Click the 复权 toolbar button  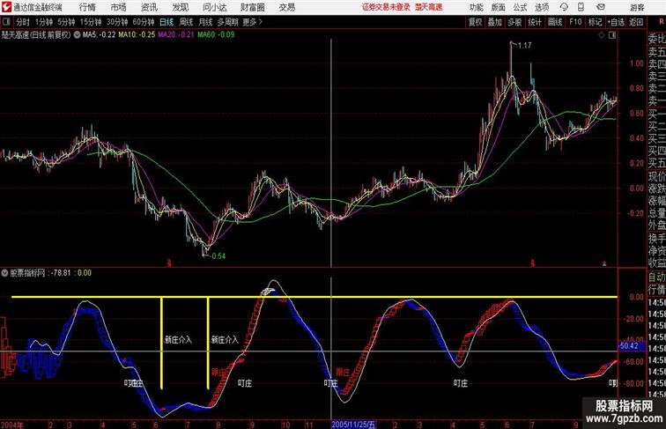click(476, 22)
